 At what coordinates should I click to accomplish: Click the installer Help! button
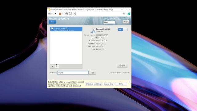(126, 22)
